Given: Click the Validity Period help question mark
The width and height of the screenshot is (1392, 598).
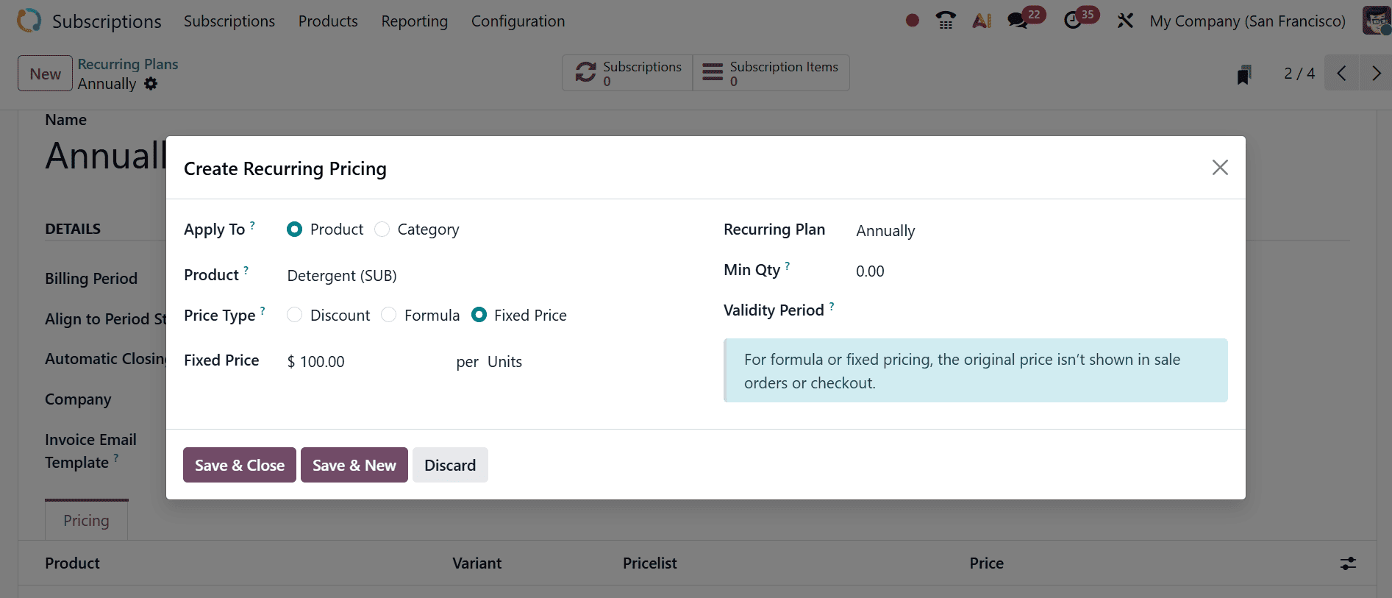Looking at the screenshot, I should tap(832, 306).
